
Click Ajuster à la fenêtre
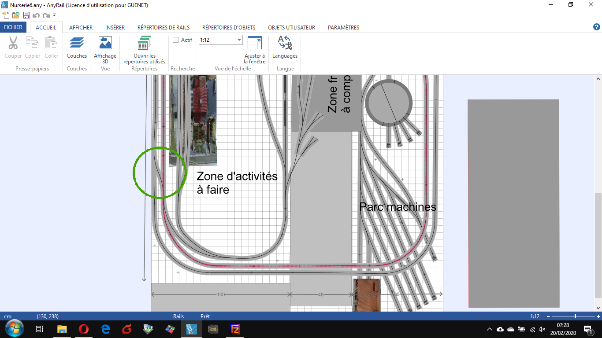(x=254, y=50)
